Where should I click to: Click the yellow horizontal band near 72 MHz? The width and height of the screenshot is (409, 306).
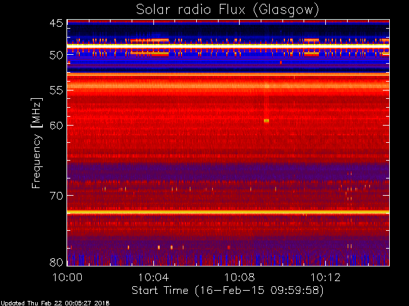228,212
